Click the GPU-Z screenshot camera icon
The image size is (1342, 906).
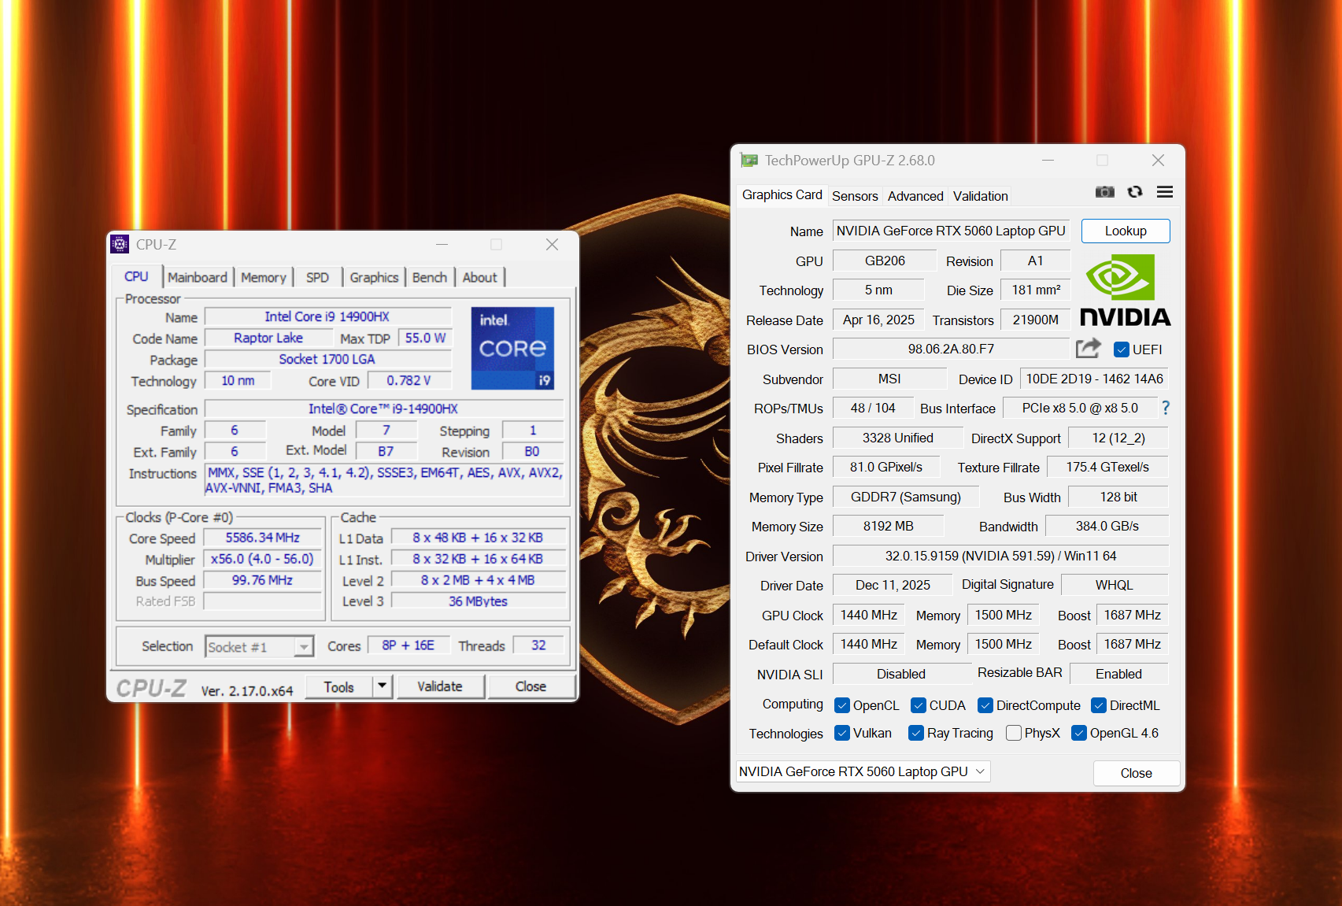coord(1104,192)
